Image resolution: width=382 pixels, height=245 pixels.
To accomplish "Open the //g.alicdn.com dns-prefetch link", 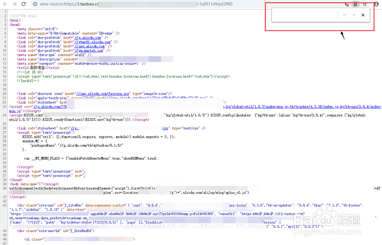I will (x=88, y=38).
